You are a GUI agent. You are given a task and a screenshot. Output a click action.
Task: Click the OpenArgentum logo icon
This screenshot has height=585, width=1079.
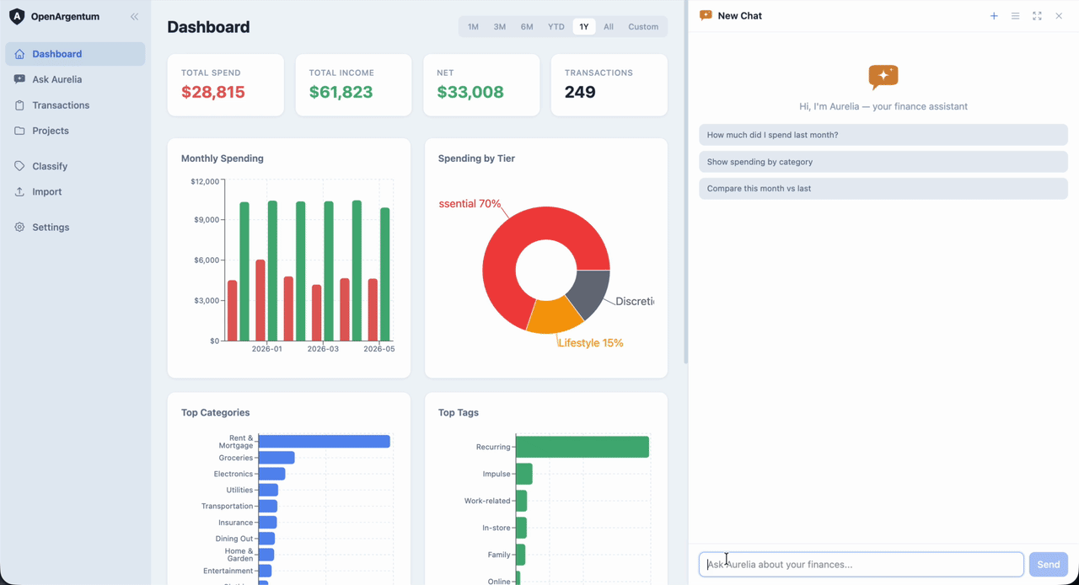tap(17, 16)
